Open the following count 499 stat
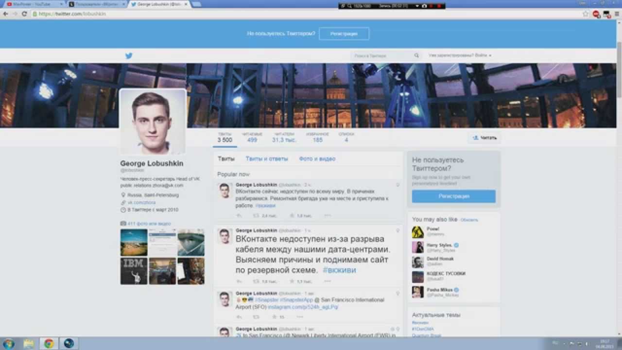 pyautogui.click(x=252, y=138)
